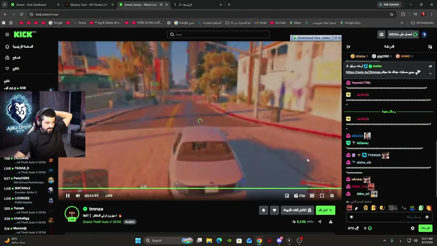The height and width of the screenshot is (246, 437).
Task: Click the chat message input field
Action: (389, 217)
